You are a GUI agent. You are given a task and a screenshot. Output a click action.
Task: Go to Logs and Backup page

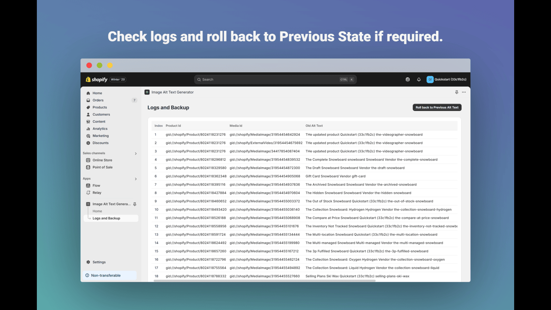tap(106, 218)
